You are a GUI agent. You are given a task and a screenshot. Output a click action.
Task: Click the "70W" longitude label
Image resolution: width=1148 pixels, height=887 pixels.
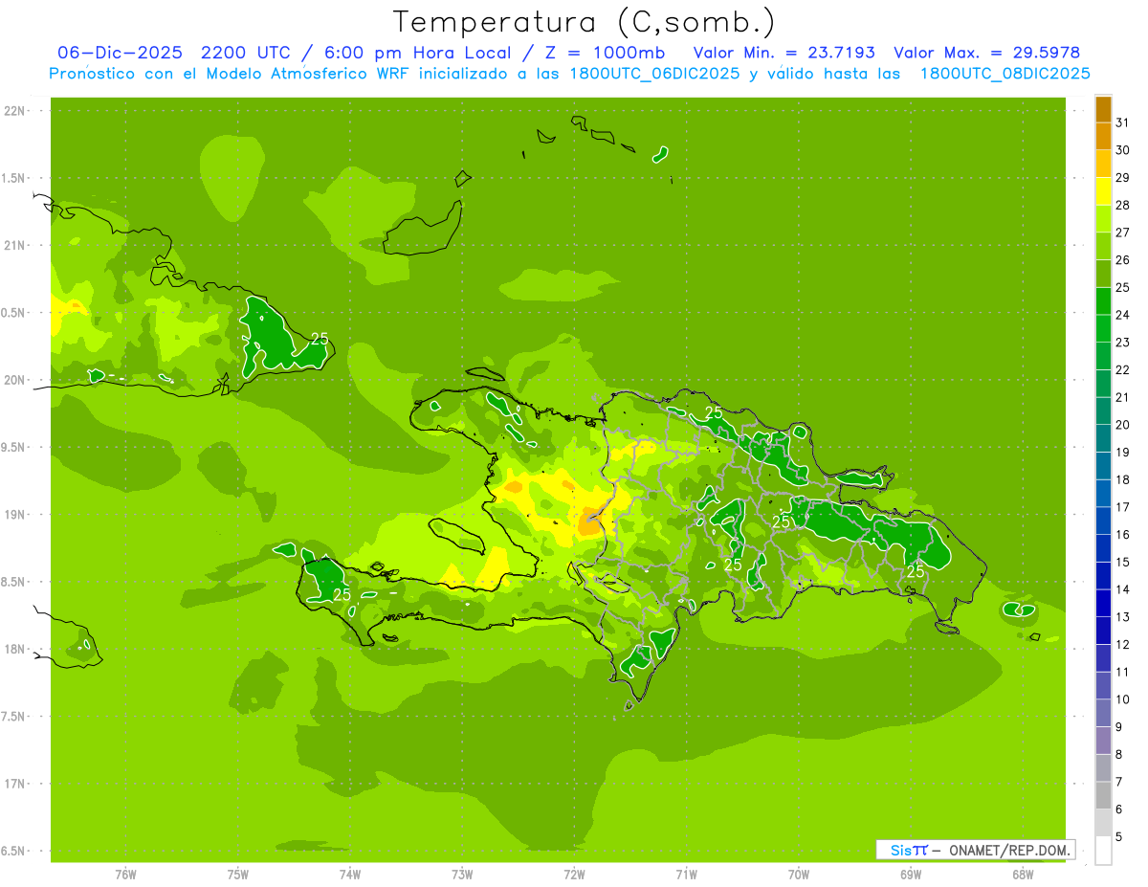pyautogui.click(x=799, y=874)
